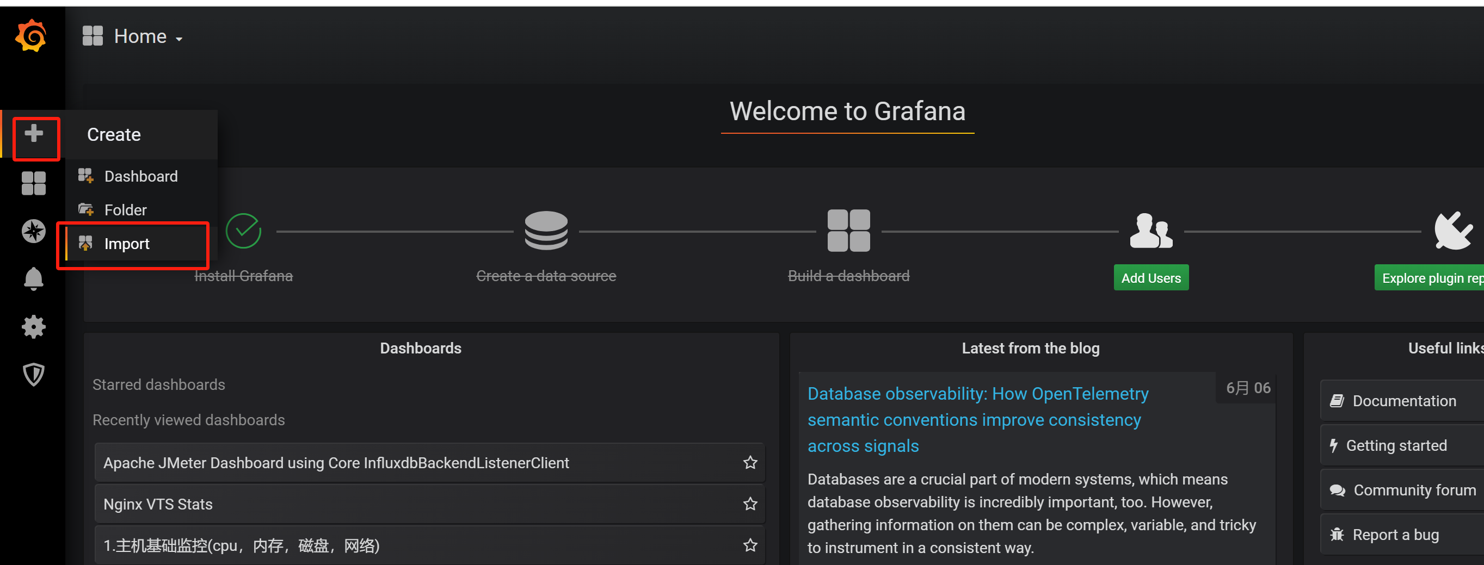Open the Documentation link
This screenshot has width=1484, height=565.
tap(1402, 401)
